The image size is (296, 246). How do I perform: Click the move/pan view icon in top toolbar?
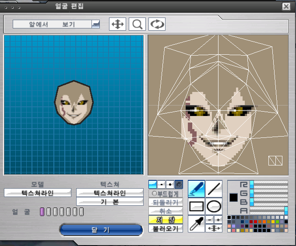pyautogui.click(x=117, y=24)
